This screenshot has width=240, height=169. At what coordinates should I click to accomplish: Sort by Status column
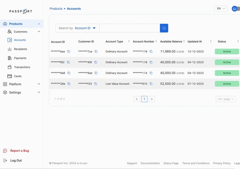pyautogui.click(x=238, y=41)
